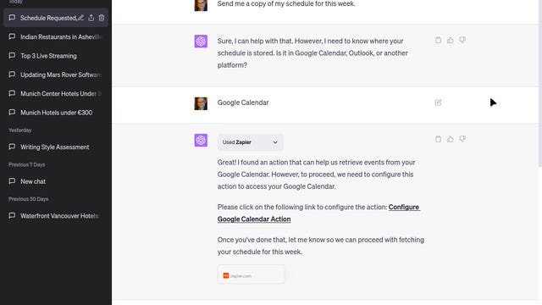Thumbs up the Zapier response

coord(450,139)
